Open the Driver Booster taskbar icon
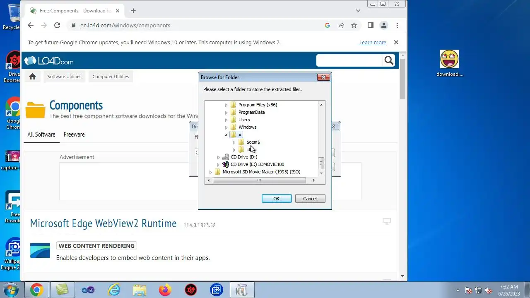The image size is (530, 298). tap(190, 290)
